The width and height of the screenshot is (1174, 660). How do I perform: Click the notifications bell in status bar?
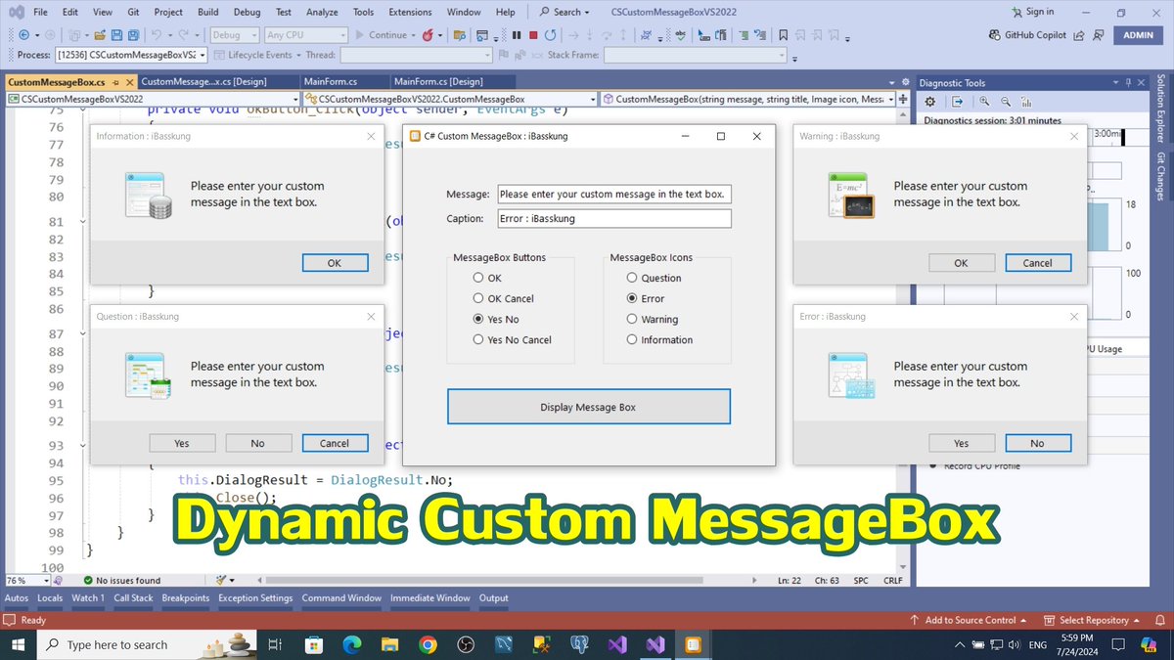1160,620
